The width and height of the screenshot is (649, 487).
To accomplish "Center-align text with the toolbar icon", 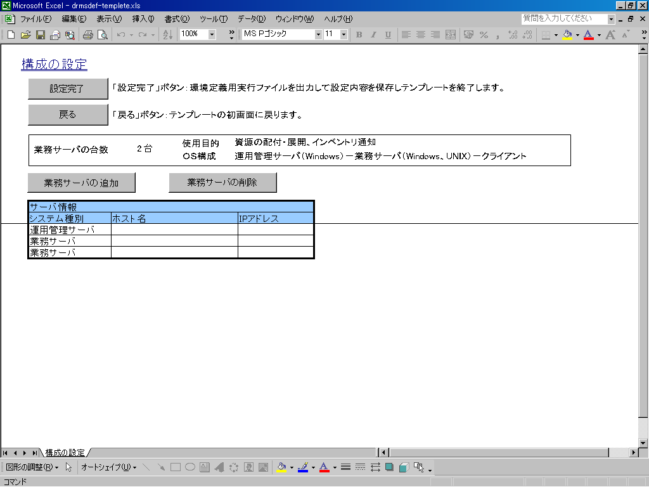I will (421, 35).
